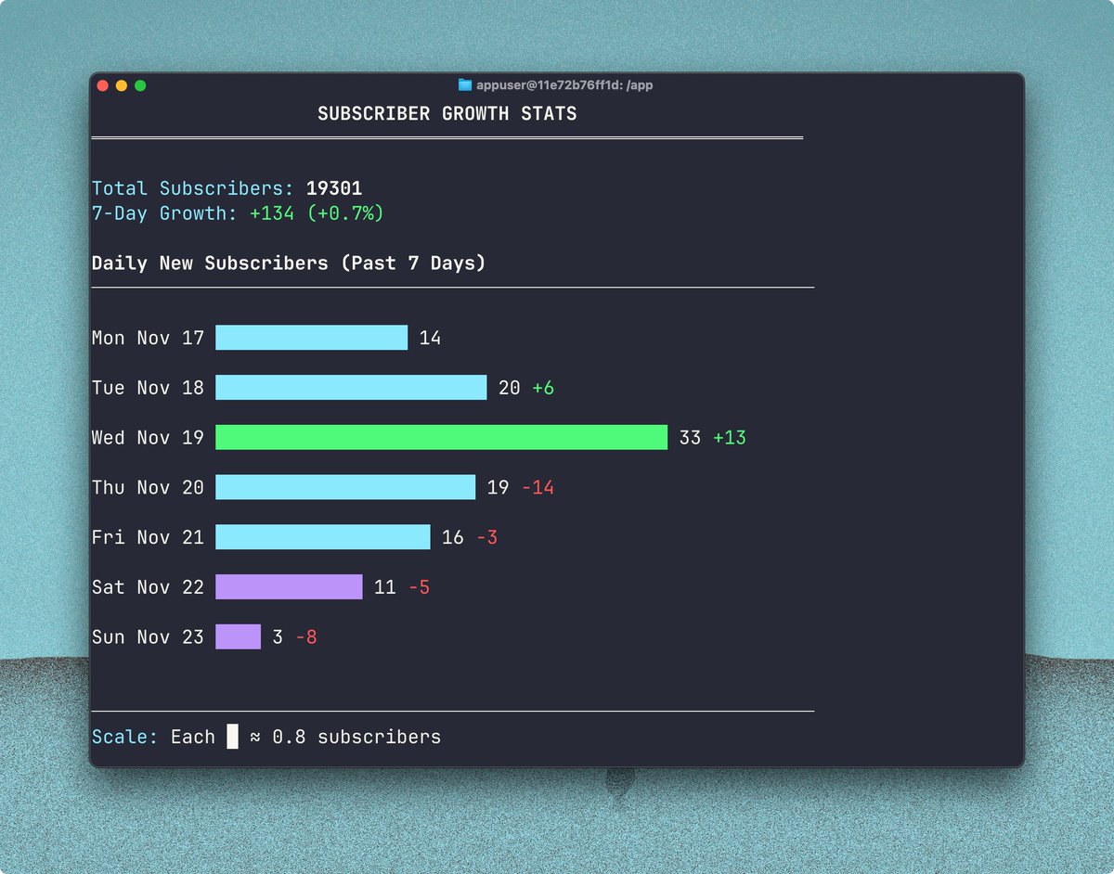Select the total value 19301
Viewport: 1114px width, 874px height.
334,188
